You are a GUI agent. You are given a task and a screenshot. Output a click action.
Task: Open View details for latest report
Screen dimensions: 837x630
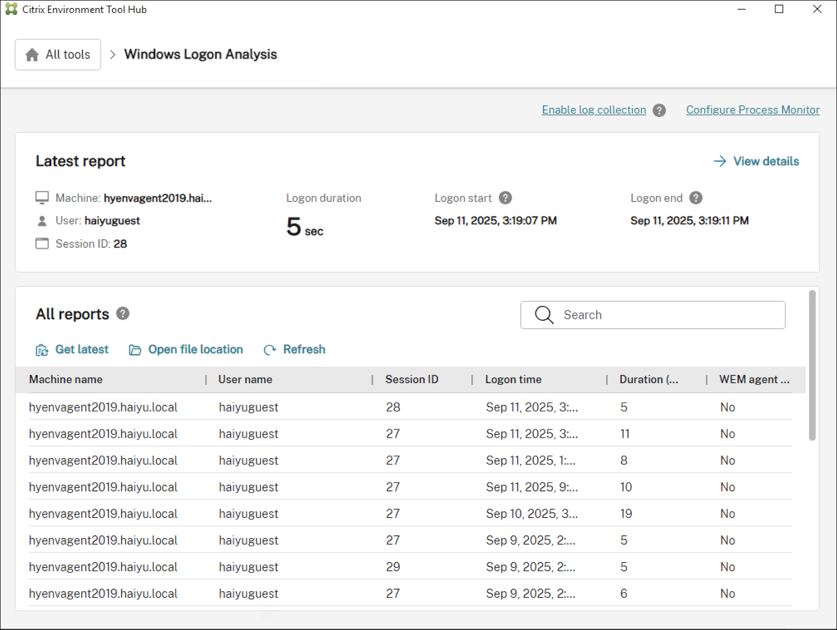757,161
